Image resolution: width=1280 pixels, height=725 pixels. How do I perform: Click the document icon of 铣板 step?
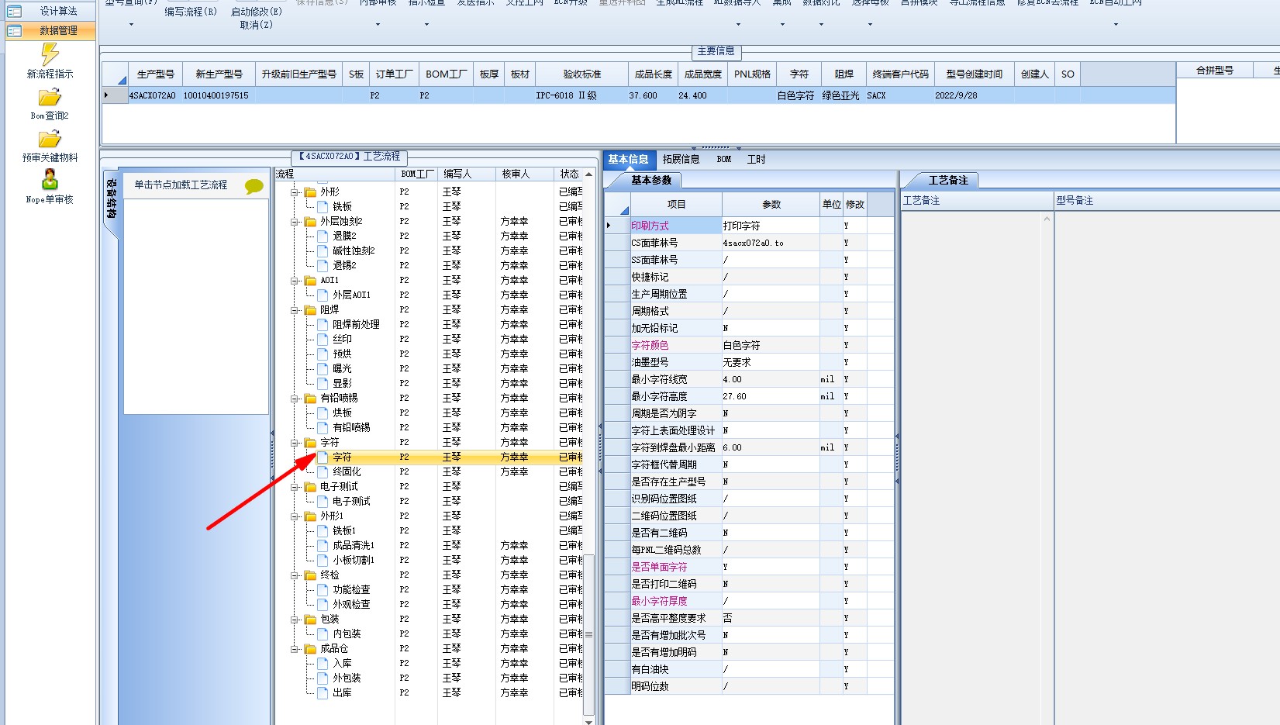click(323, 206)
